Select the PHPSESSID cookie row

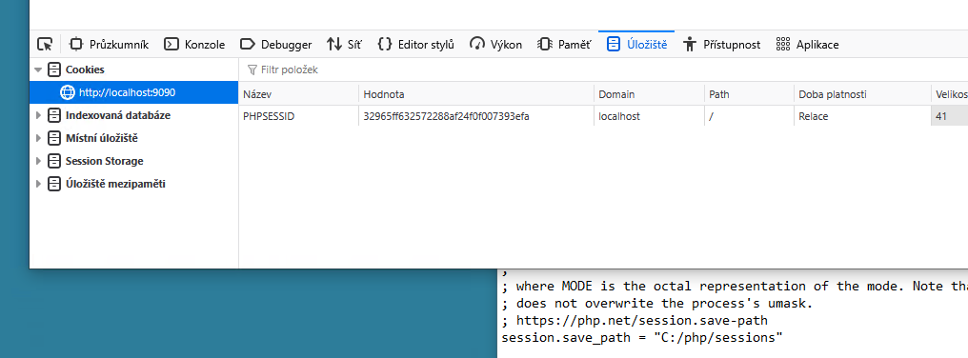pos(603,116)
